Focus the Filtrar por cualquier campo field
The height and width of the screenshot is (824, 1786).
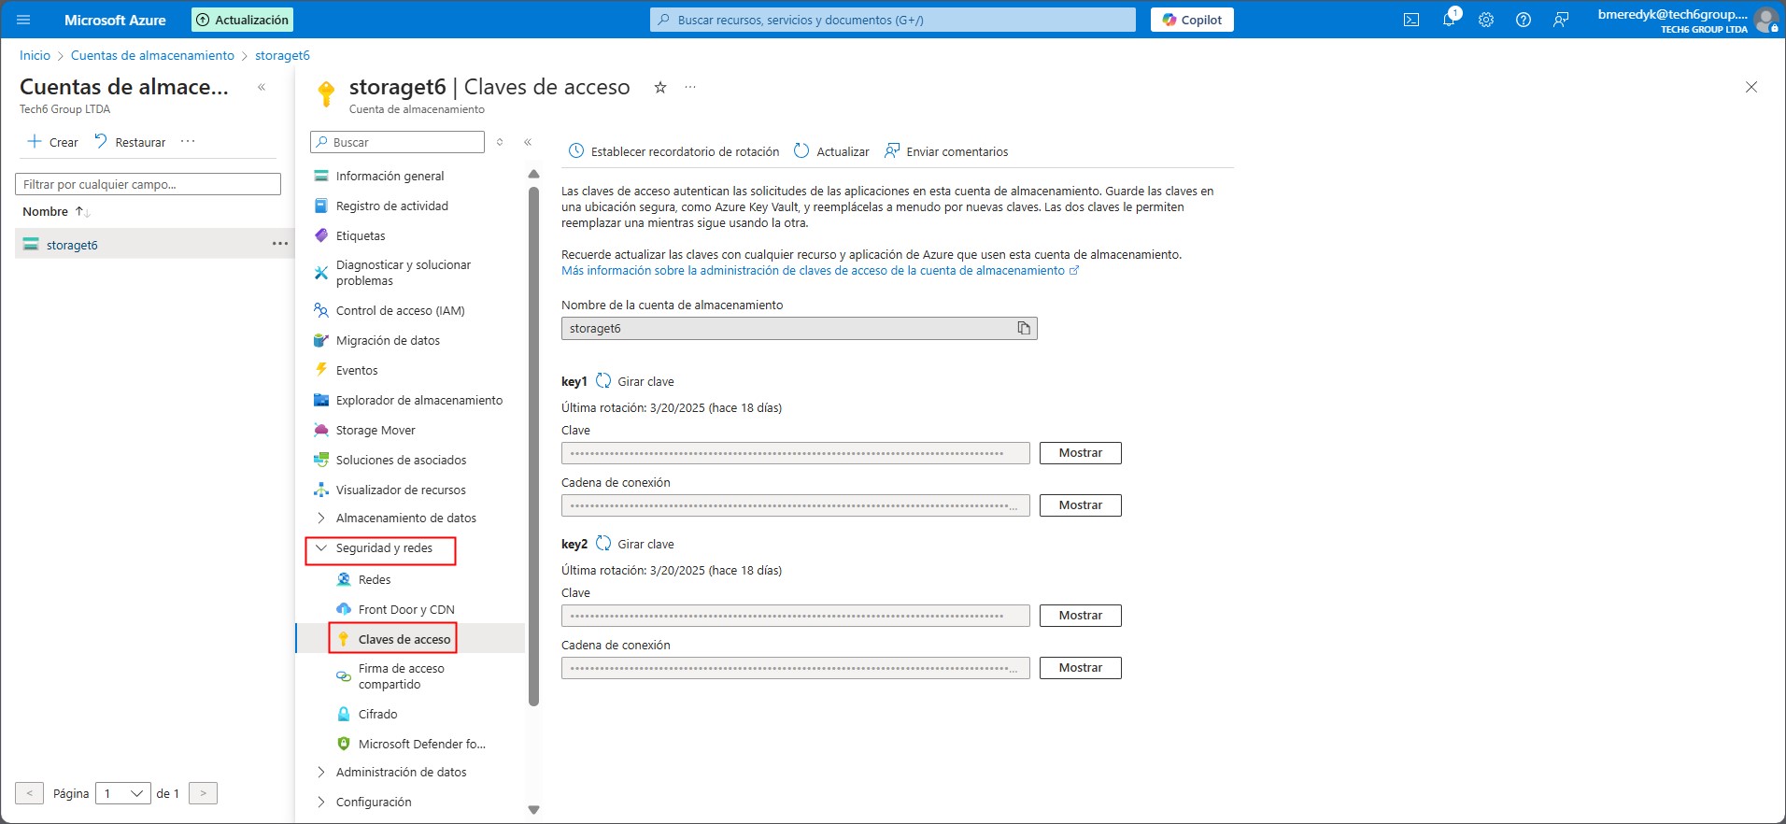coord(148,184)
